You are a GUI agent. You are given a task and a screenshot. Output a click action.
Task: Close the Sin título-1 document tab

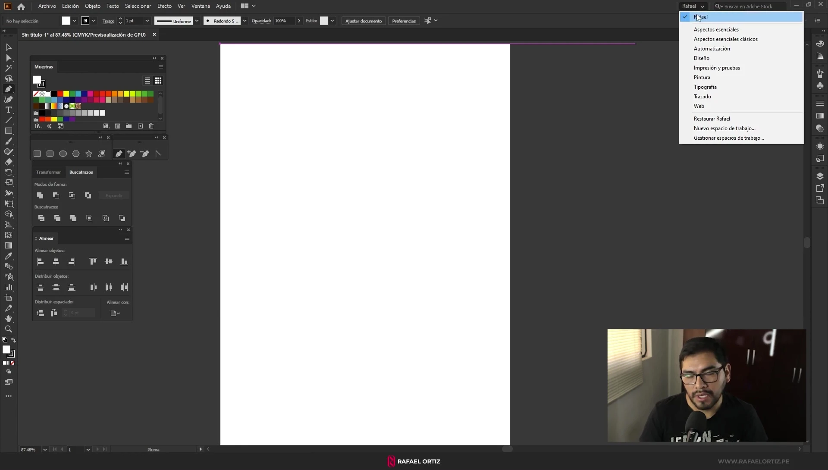tap(154, 34)
